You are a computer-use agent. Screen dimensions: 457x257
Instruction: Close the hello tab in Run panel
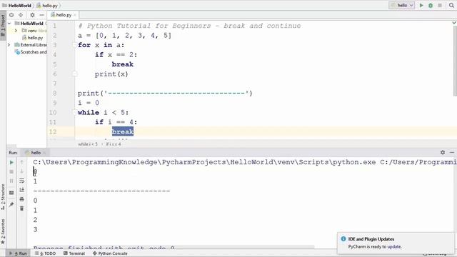(x=44, y=153)
